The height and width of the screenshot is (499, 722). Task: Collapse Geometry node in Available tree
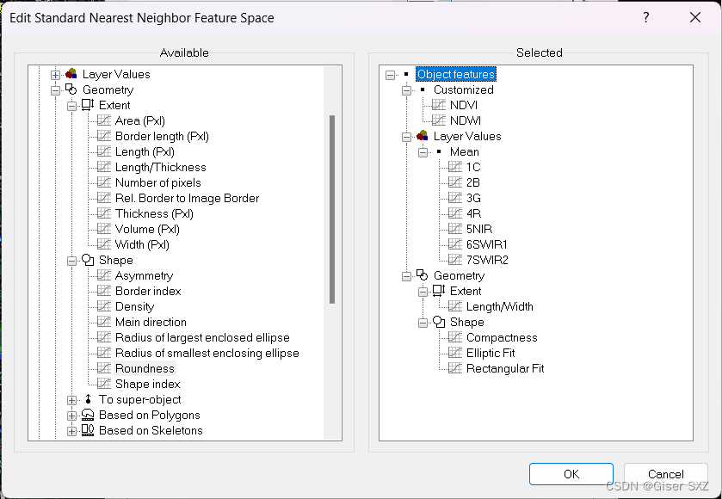click(55, 90)
